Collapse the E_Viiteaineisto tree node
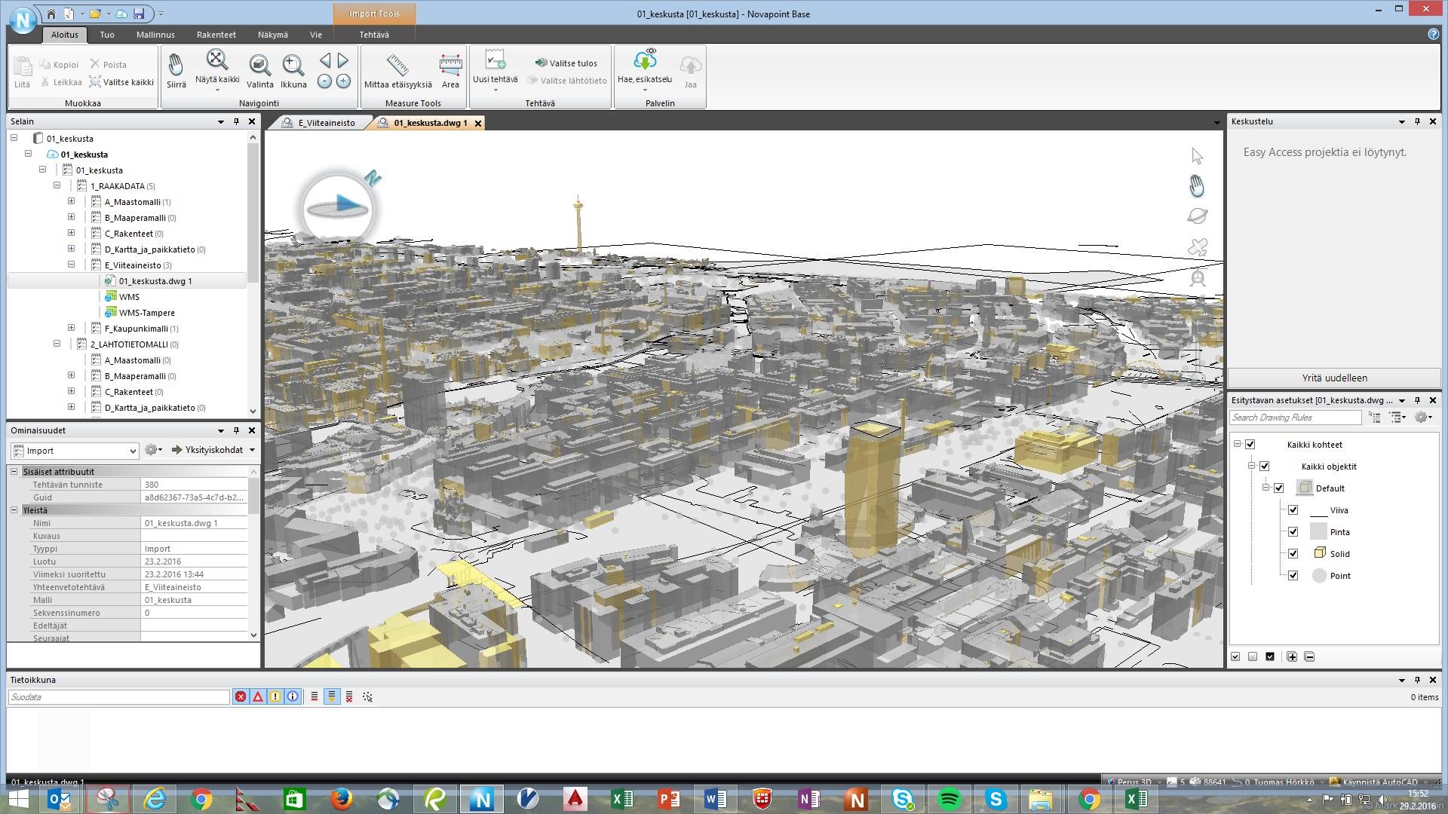Viewport: 1448px width, 814px height. click(x=72, y=265)
